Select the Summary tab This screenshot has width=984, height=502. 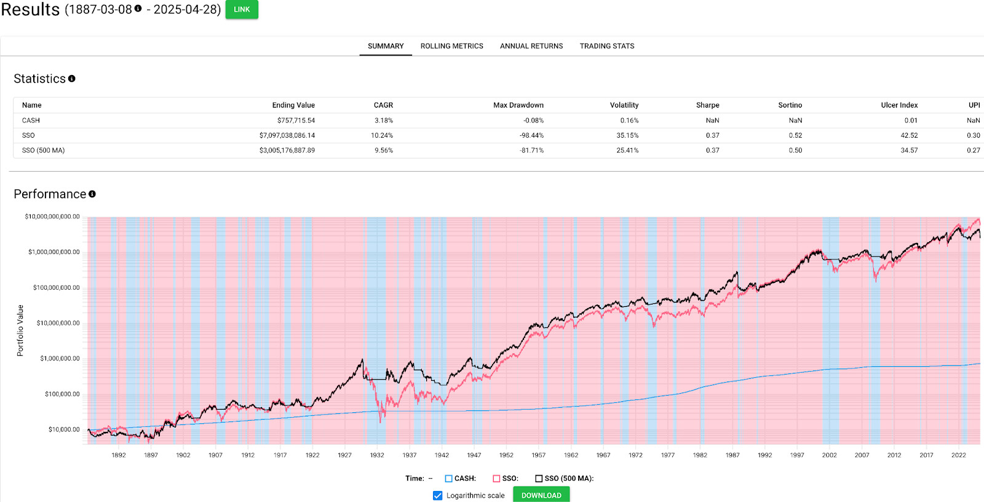[x=386, y=46]
